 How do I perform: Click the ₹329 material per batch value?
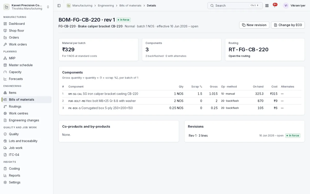68,49
